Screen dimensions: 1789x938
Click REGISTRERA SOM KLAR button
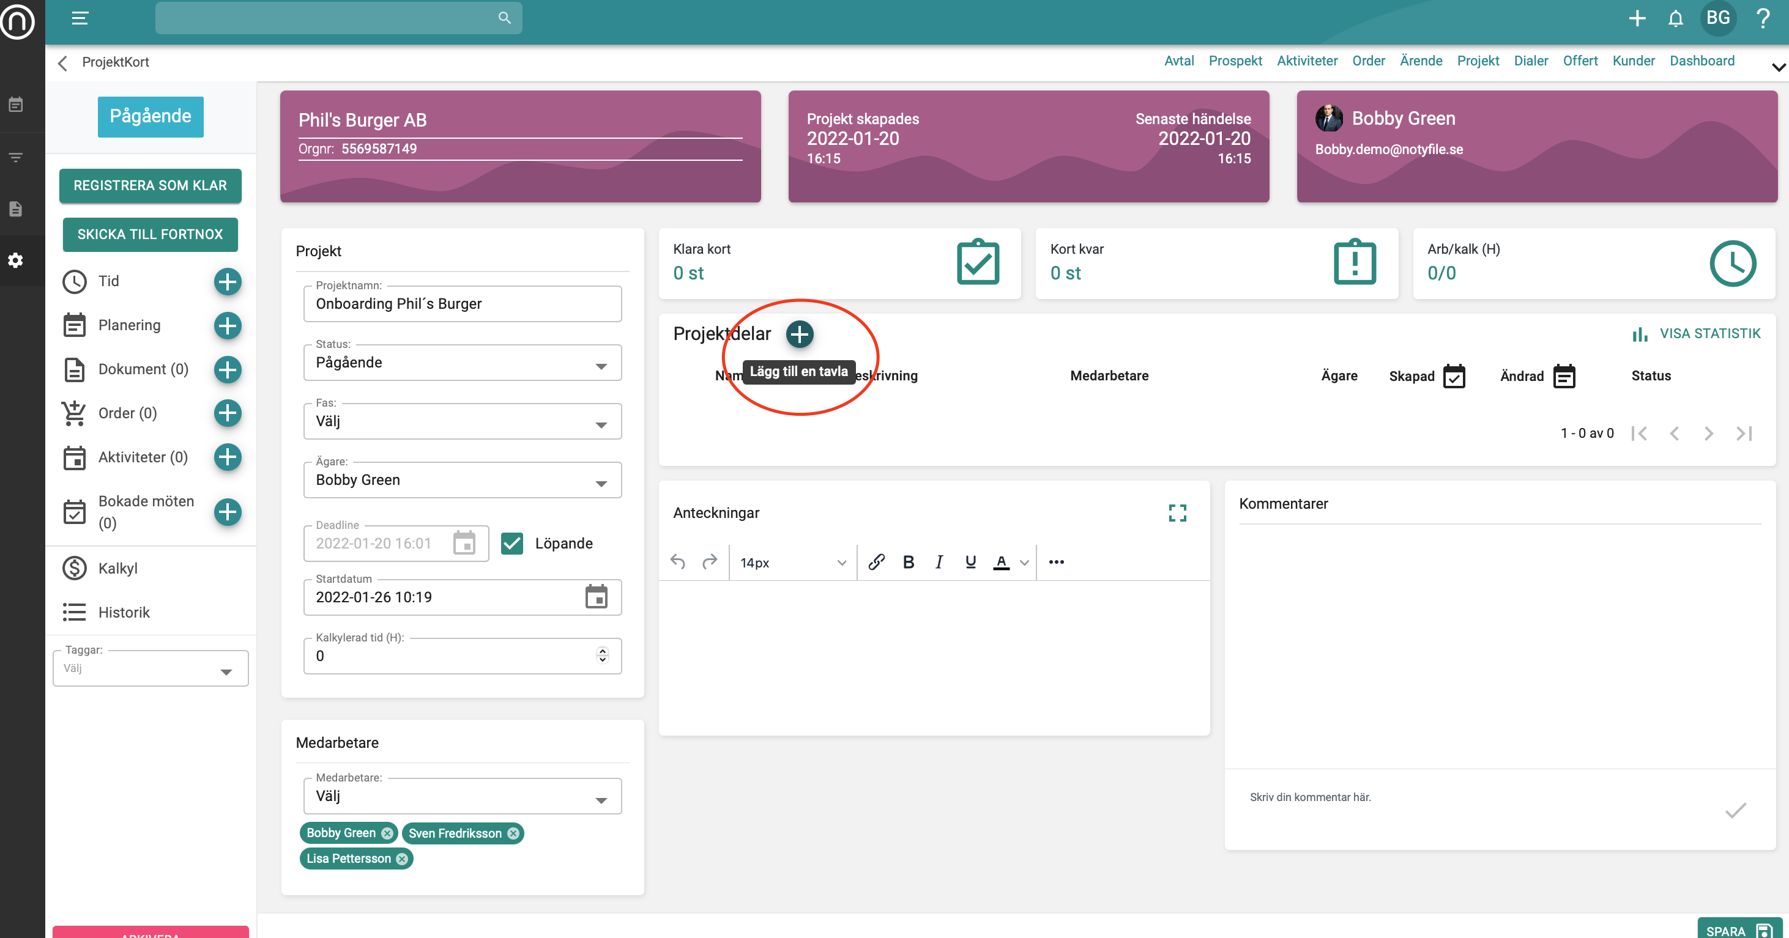click(150, 185)
